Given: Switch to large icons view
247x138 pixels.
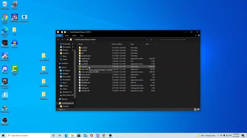Looking at the screenshot, I should (198, 109).
